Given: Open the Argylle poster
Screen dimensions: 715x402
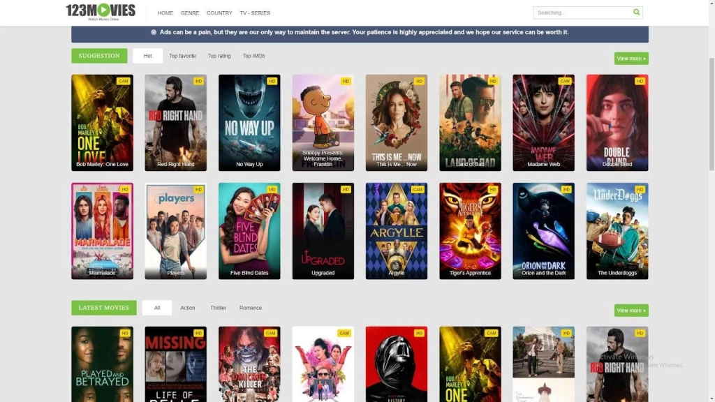Looking at the screenshot, I should pos(397,231).
